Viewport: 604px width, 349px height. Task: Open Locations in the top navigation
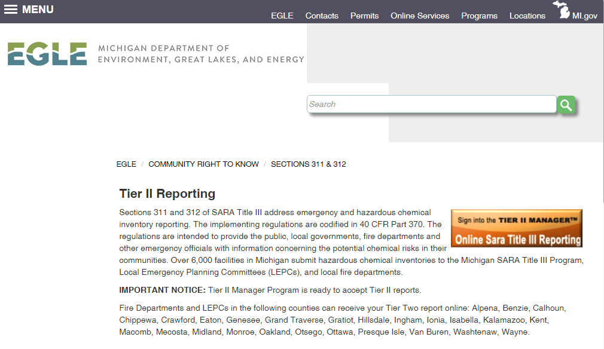527,16
